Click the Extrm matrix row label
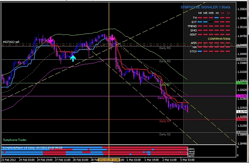The width and height of the screenshot is (249, 163). 190,149
